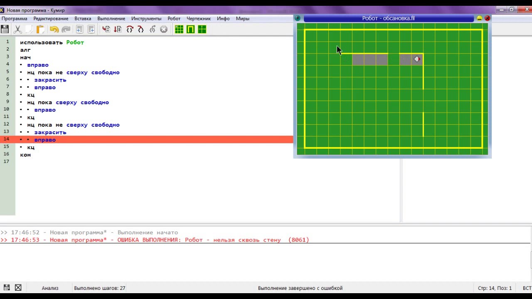Open the Миры menu

point(242,18)
